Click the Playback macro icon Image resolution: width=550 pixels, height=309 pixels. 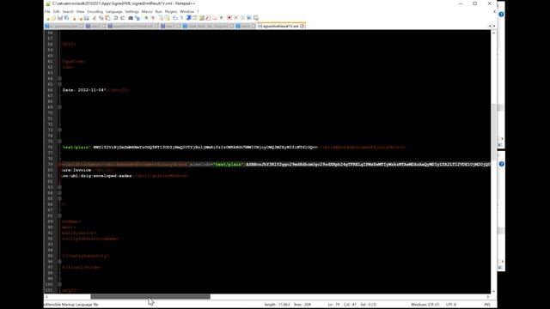(x=242, y=18)
